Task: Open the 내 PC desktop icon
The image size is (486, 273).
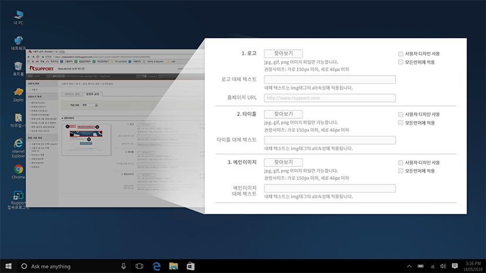Action: (18, 18)
